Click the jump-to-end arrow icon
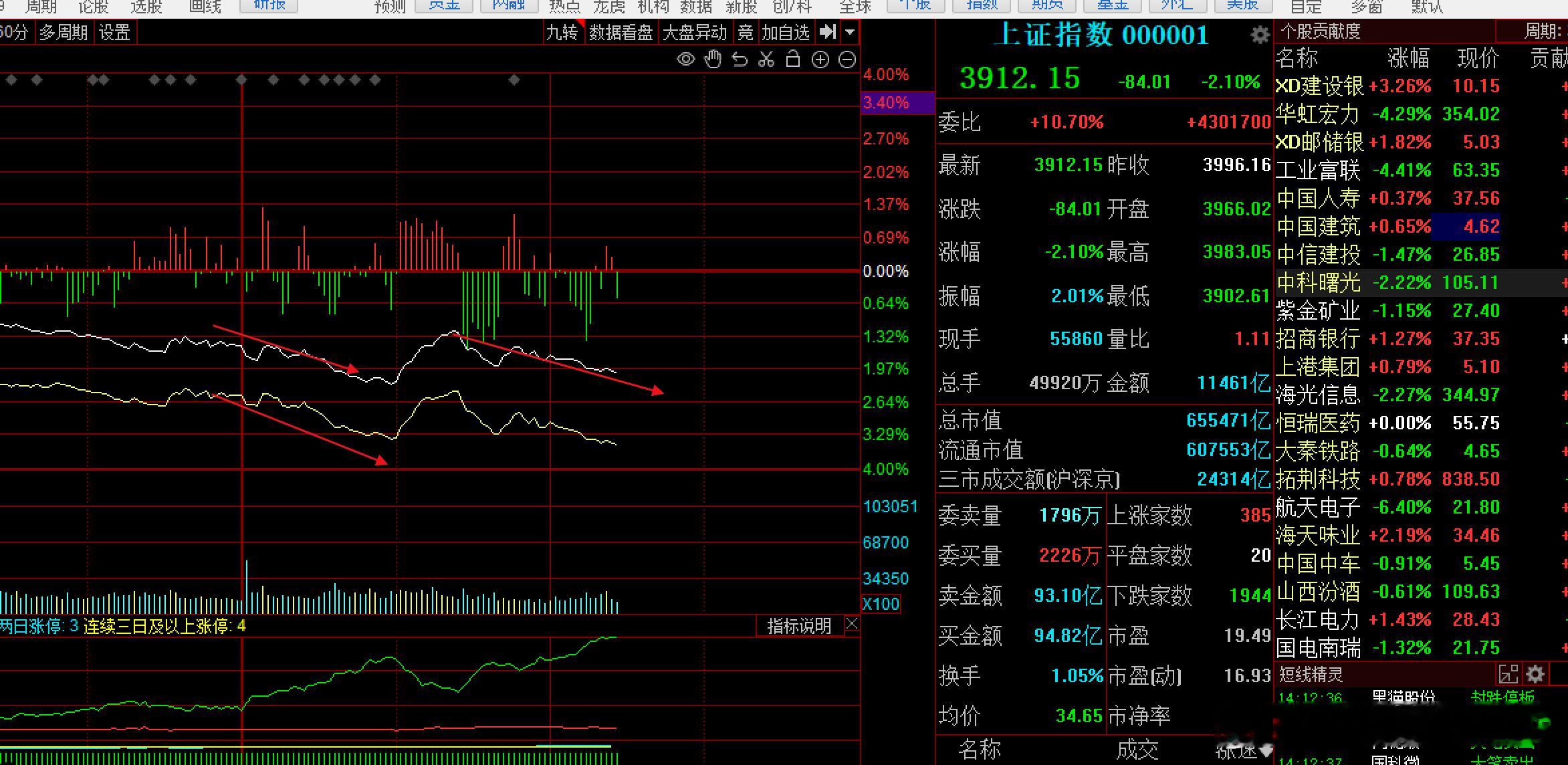Screen dimensions: 1568x765 (828, 31)
